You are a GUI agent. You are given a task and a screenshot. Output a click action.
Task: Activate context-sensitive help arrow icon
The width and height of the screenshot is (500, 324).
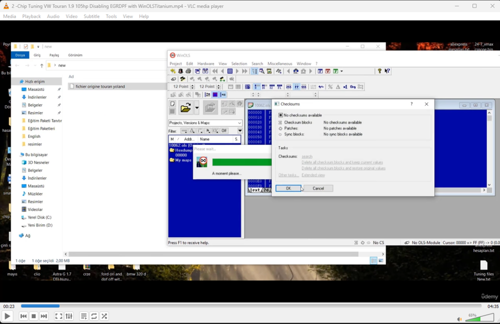(x=387, y=71)
